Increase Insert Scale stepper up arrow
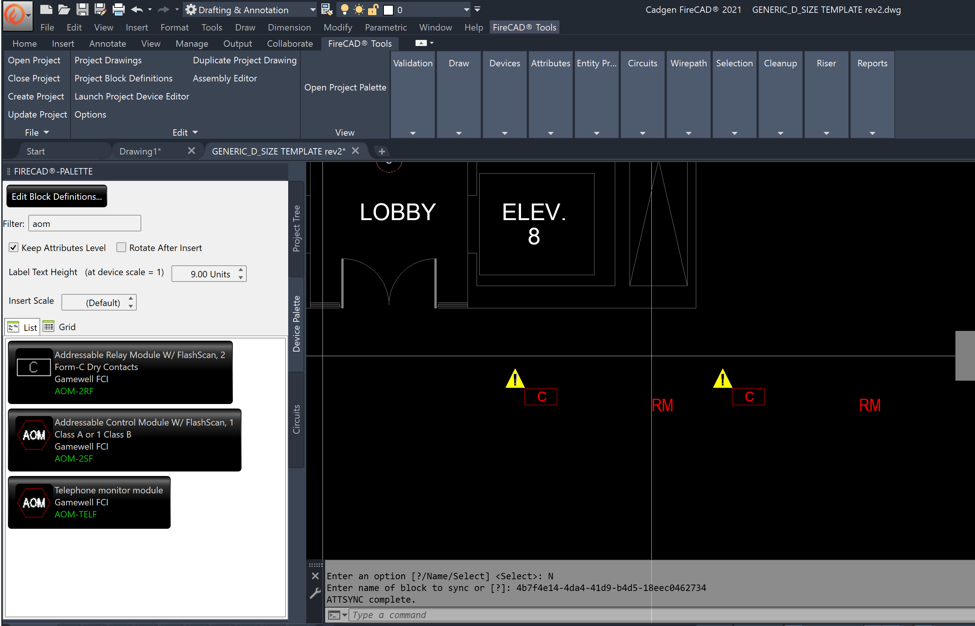This screenshot has height=626, width=975. coord(131,298)
